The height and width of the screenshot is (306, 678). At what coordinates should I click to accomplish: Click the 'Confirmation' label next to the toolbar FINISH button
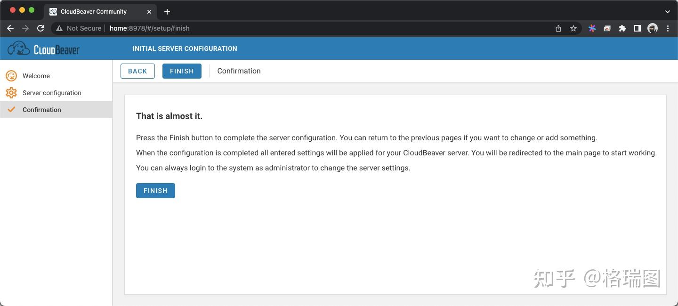[239, 71]
